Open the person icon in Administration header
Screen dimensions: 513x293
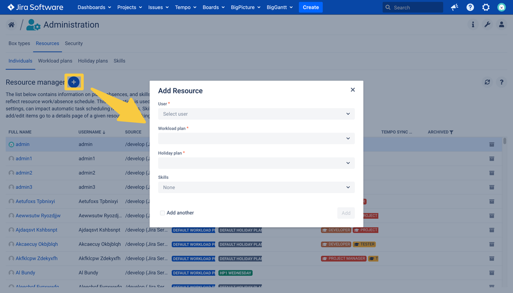point(502,25)
